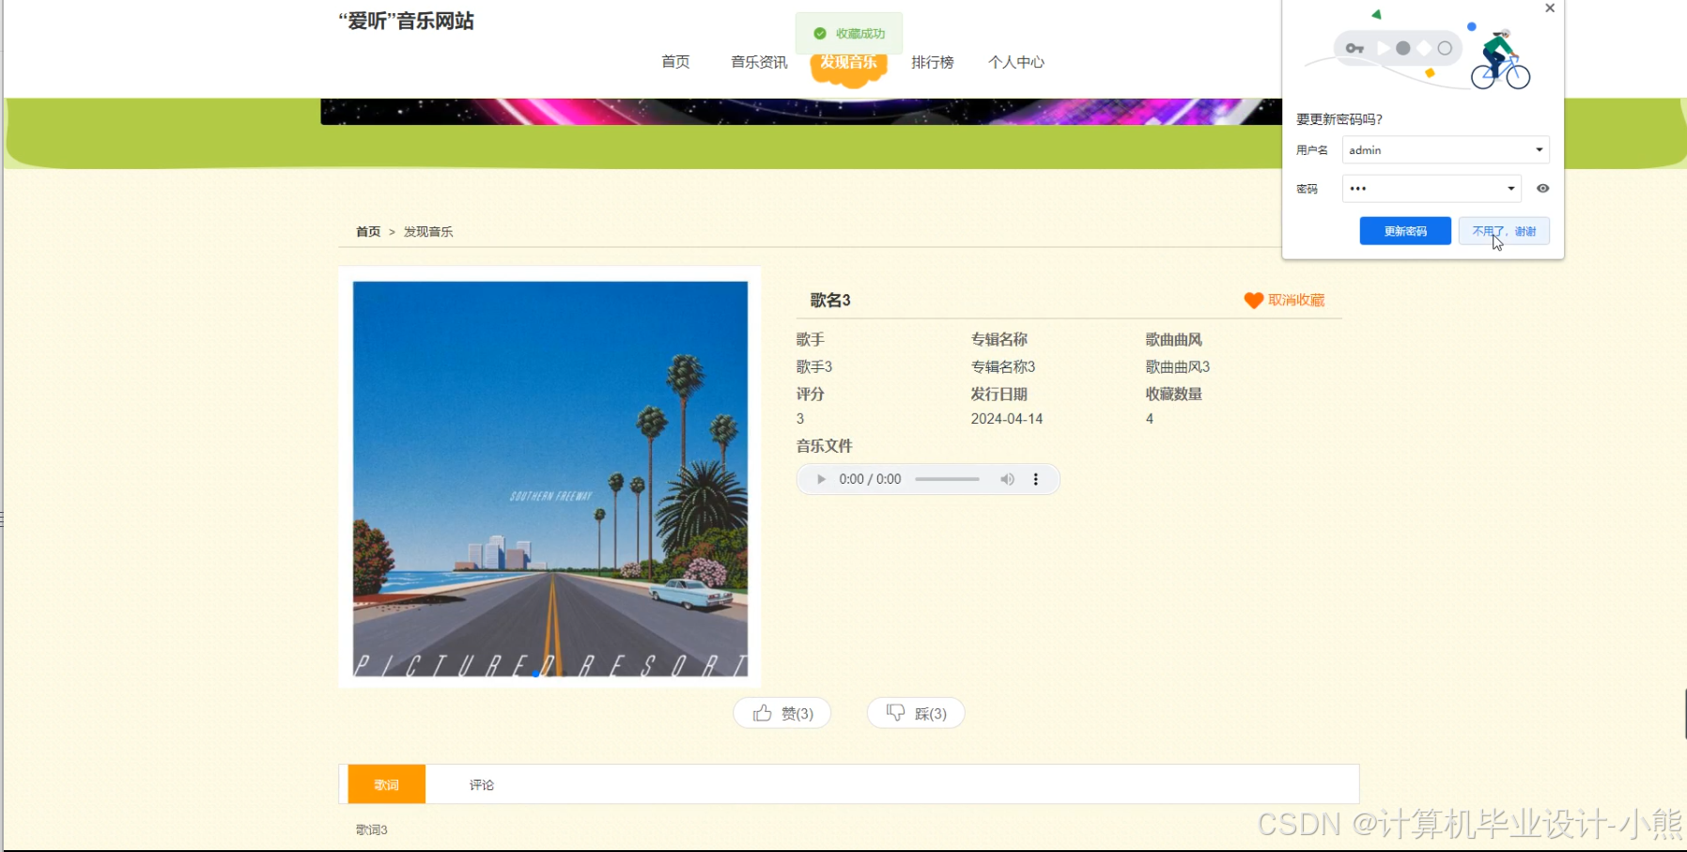Switch to the 歌词 tab

tap(387, 784)
